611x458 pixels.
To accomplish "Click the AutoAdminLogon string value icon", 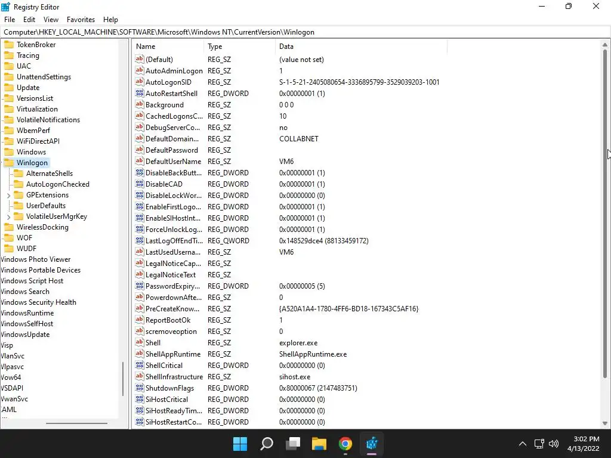I will tap(139, 70).
